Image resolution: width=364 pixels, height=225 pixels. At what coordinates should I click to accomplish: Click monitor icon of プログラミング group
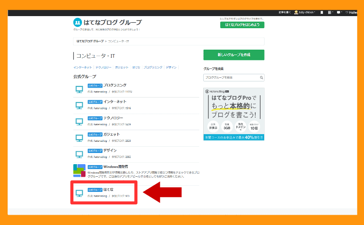(x=79, y=89)
